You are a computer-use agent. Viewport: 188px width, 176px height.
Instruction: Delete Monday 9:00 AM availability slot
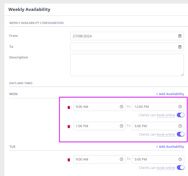tap(69, 107)
